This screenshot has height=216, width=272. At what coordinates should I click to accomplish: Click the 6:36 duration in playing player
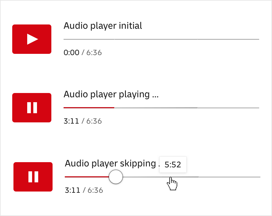click(x=94, y=121)
